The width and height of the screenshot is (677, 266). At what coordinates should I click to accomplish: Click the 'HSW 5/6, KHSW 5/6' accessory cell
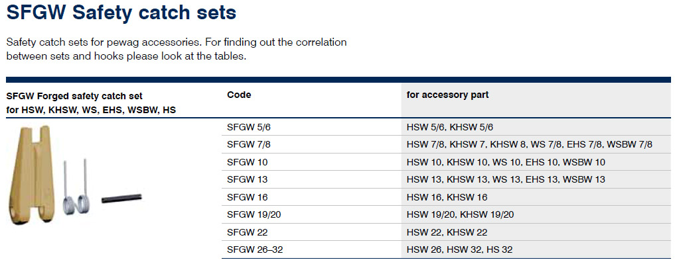click(x=449, y=127)
